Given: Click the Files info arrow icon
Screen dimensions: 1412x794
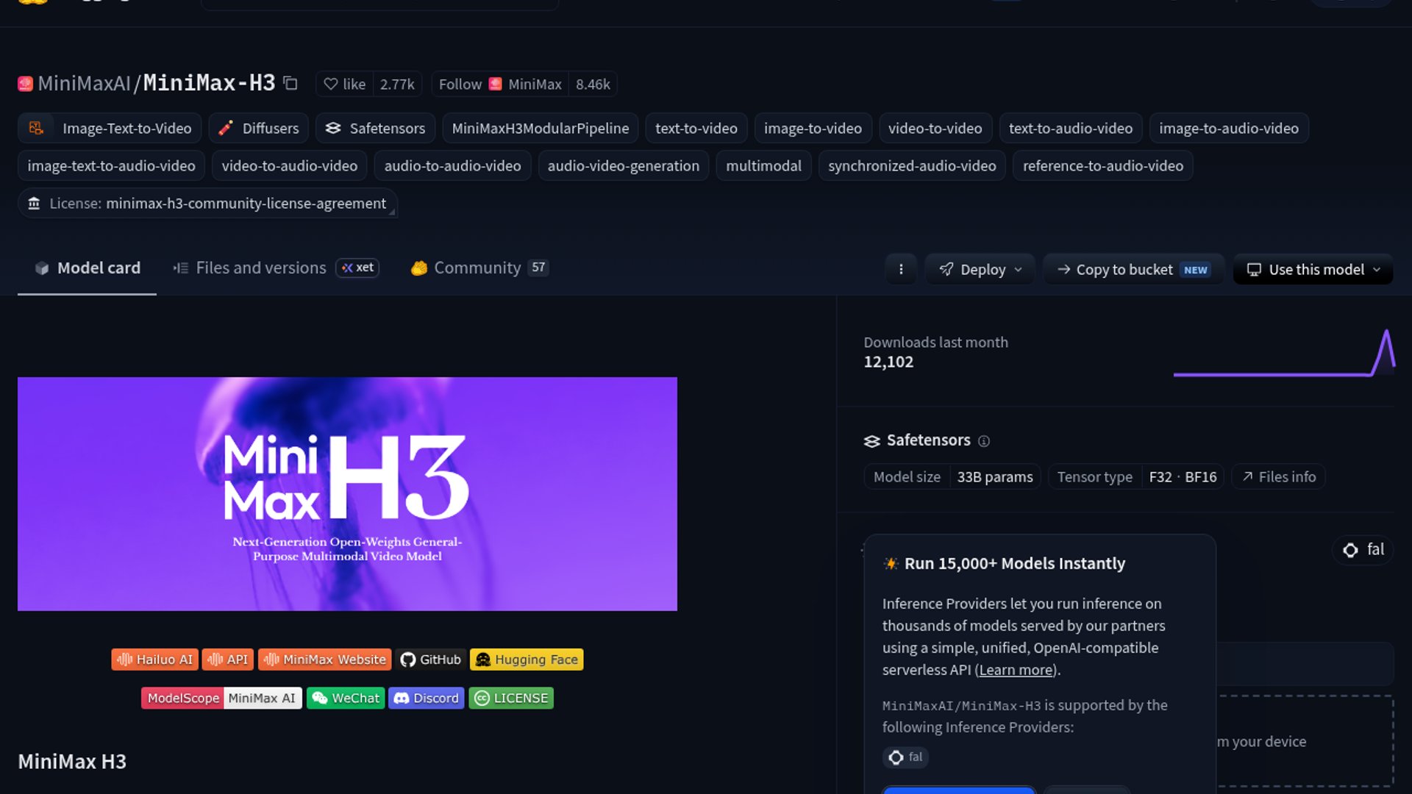Looking at the screenshot, I should (x=1247, y=476).
